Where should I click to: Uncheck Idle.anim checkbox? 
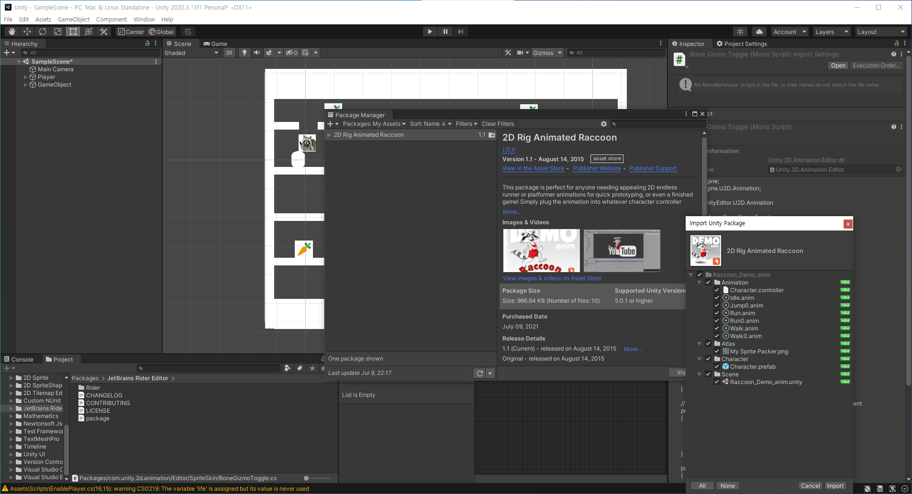[x=717, y=298]
